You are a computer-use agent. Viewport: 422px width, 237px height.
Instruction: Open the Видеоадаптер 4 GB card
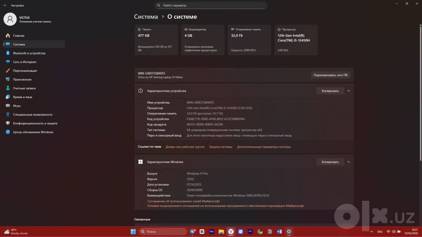click(x=203, y=40)
